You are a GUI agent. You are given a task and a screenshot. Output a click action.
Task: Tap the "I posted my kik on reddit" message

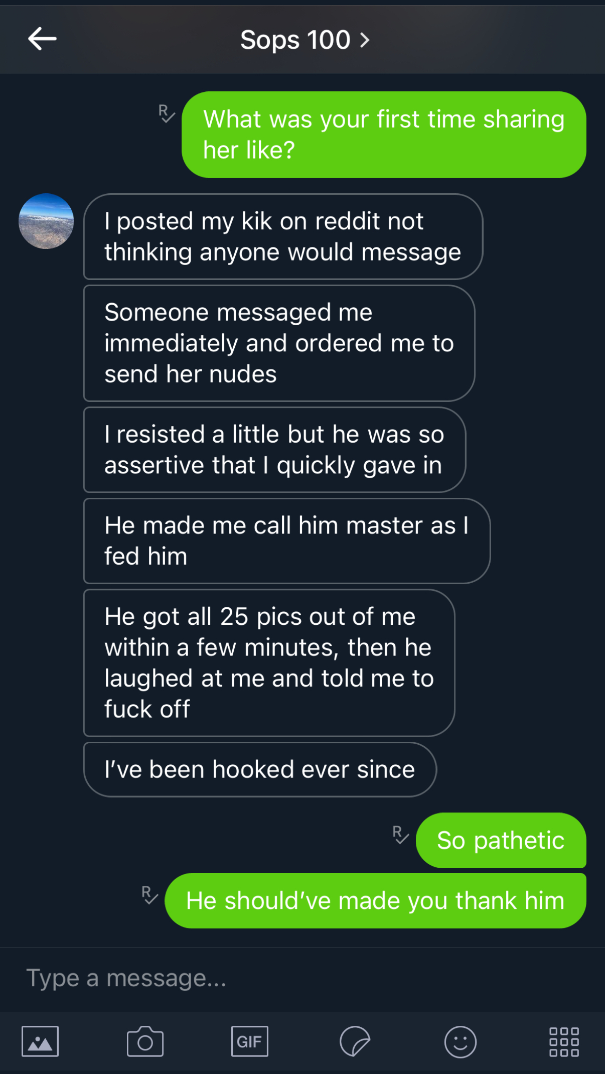pyautogui.click(x=282, y=236)
